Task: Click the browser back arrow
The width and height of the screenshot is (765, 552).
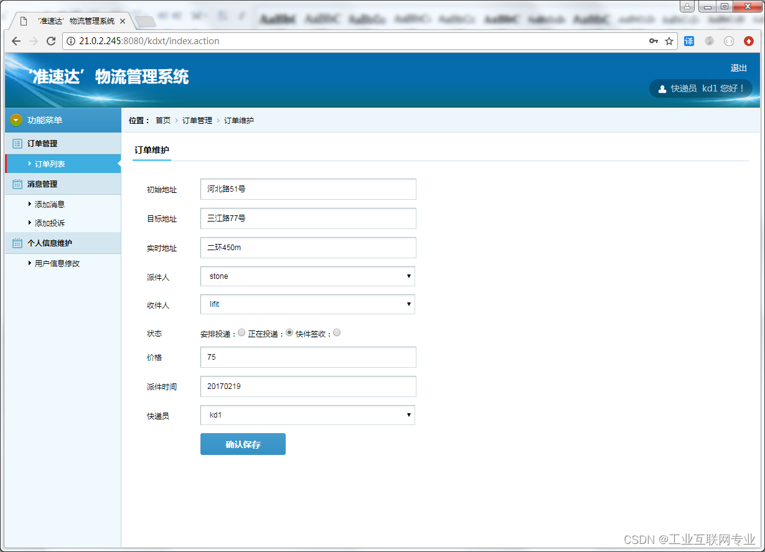Action: tap(16, 41)
